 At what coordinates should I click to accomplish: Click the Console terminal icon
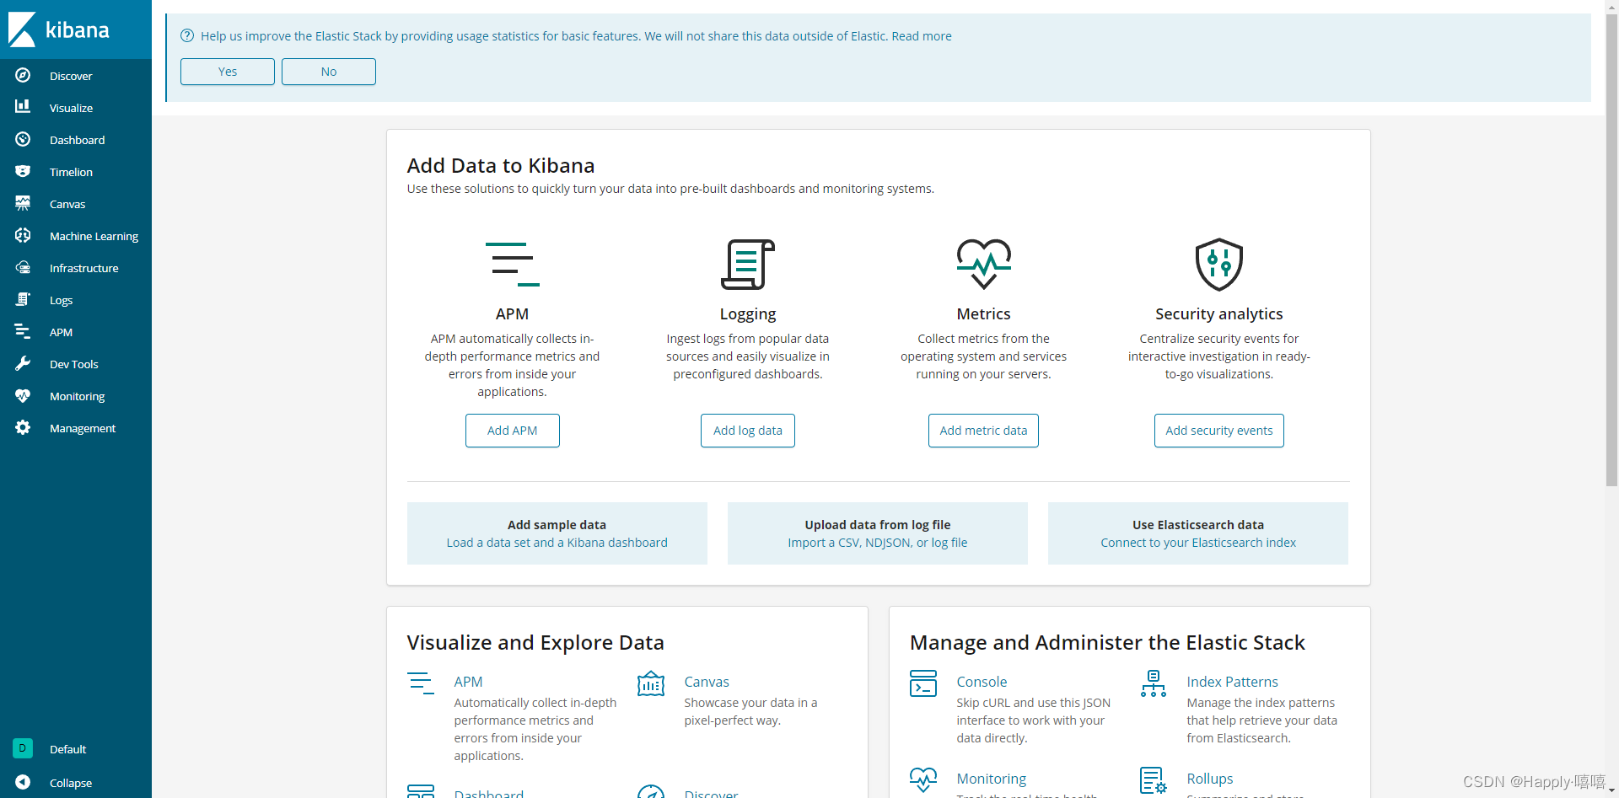click(923, 683)
